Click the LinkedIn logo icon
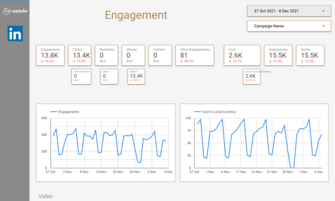 [x=15, y=33]
